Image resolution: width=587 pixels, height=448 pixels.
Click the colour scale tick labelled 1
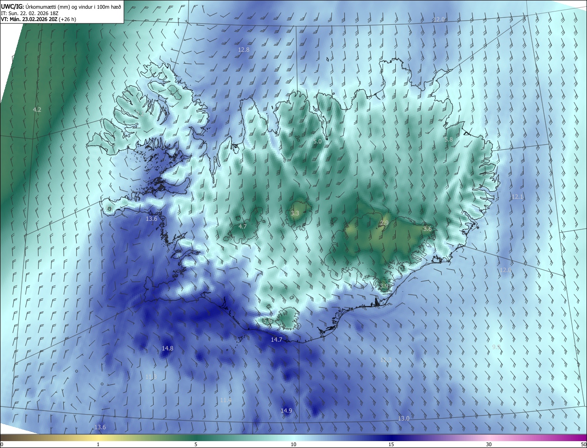(98, 444)
